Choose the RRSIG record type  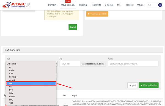pyautogui.click(x=31, y=96)
